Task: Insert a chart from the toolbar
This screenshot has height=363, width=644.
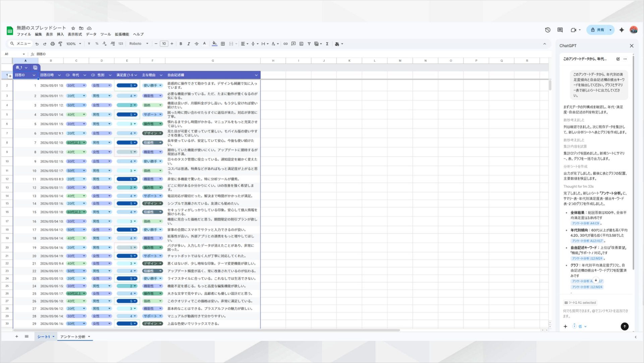Action: [x=301, y=44]
